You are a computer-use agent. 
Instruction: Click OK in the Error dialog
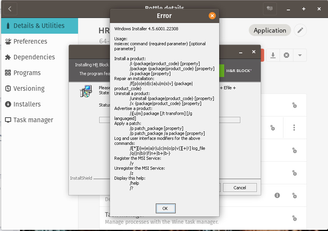tap(165, 208)
